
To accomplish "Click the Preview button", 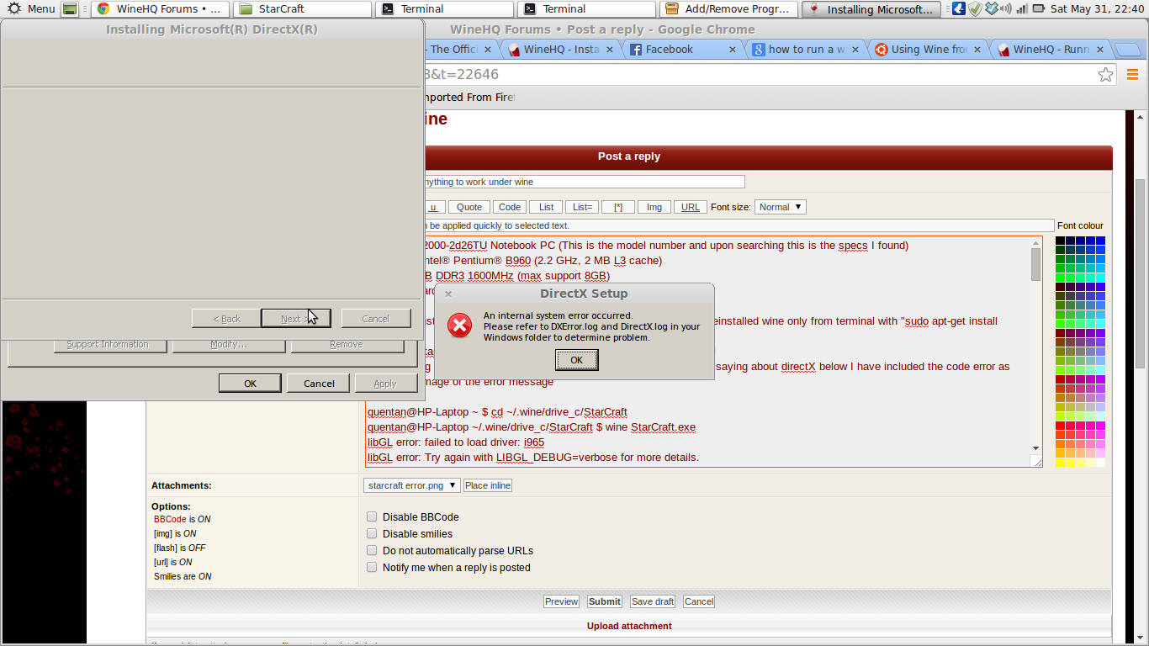I will (x=561, y=601).
